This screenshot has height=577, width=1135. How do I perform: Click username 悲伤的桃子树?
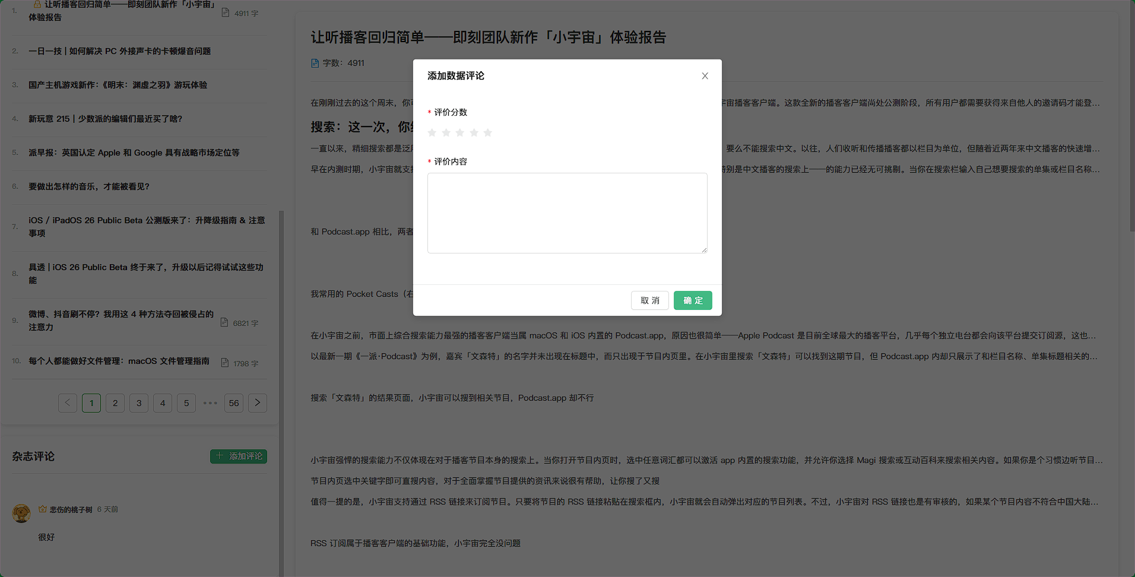[71, 509]
